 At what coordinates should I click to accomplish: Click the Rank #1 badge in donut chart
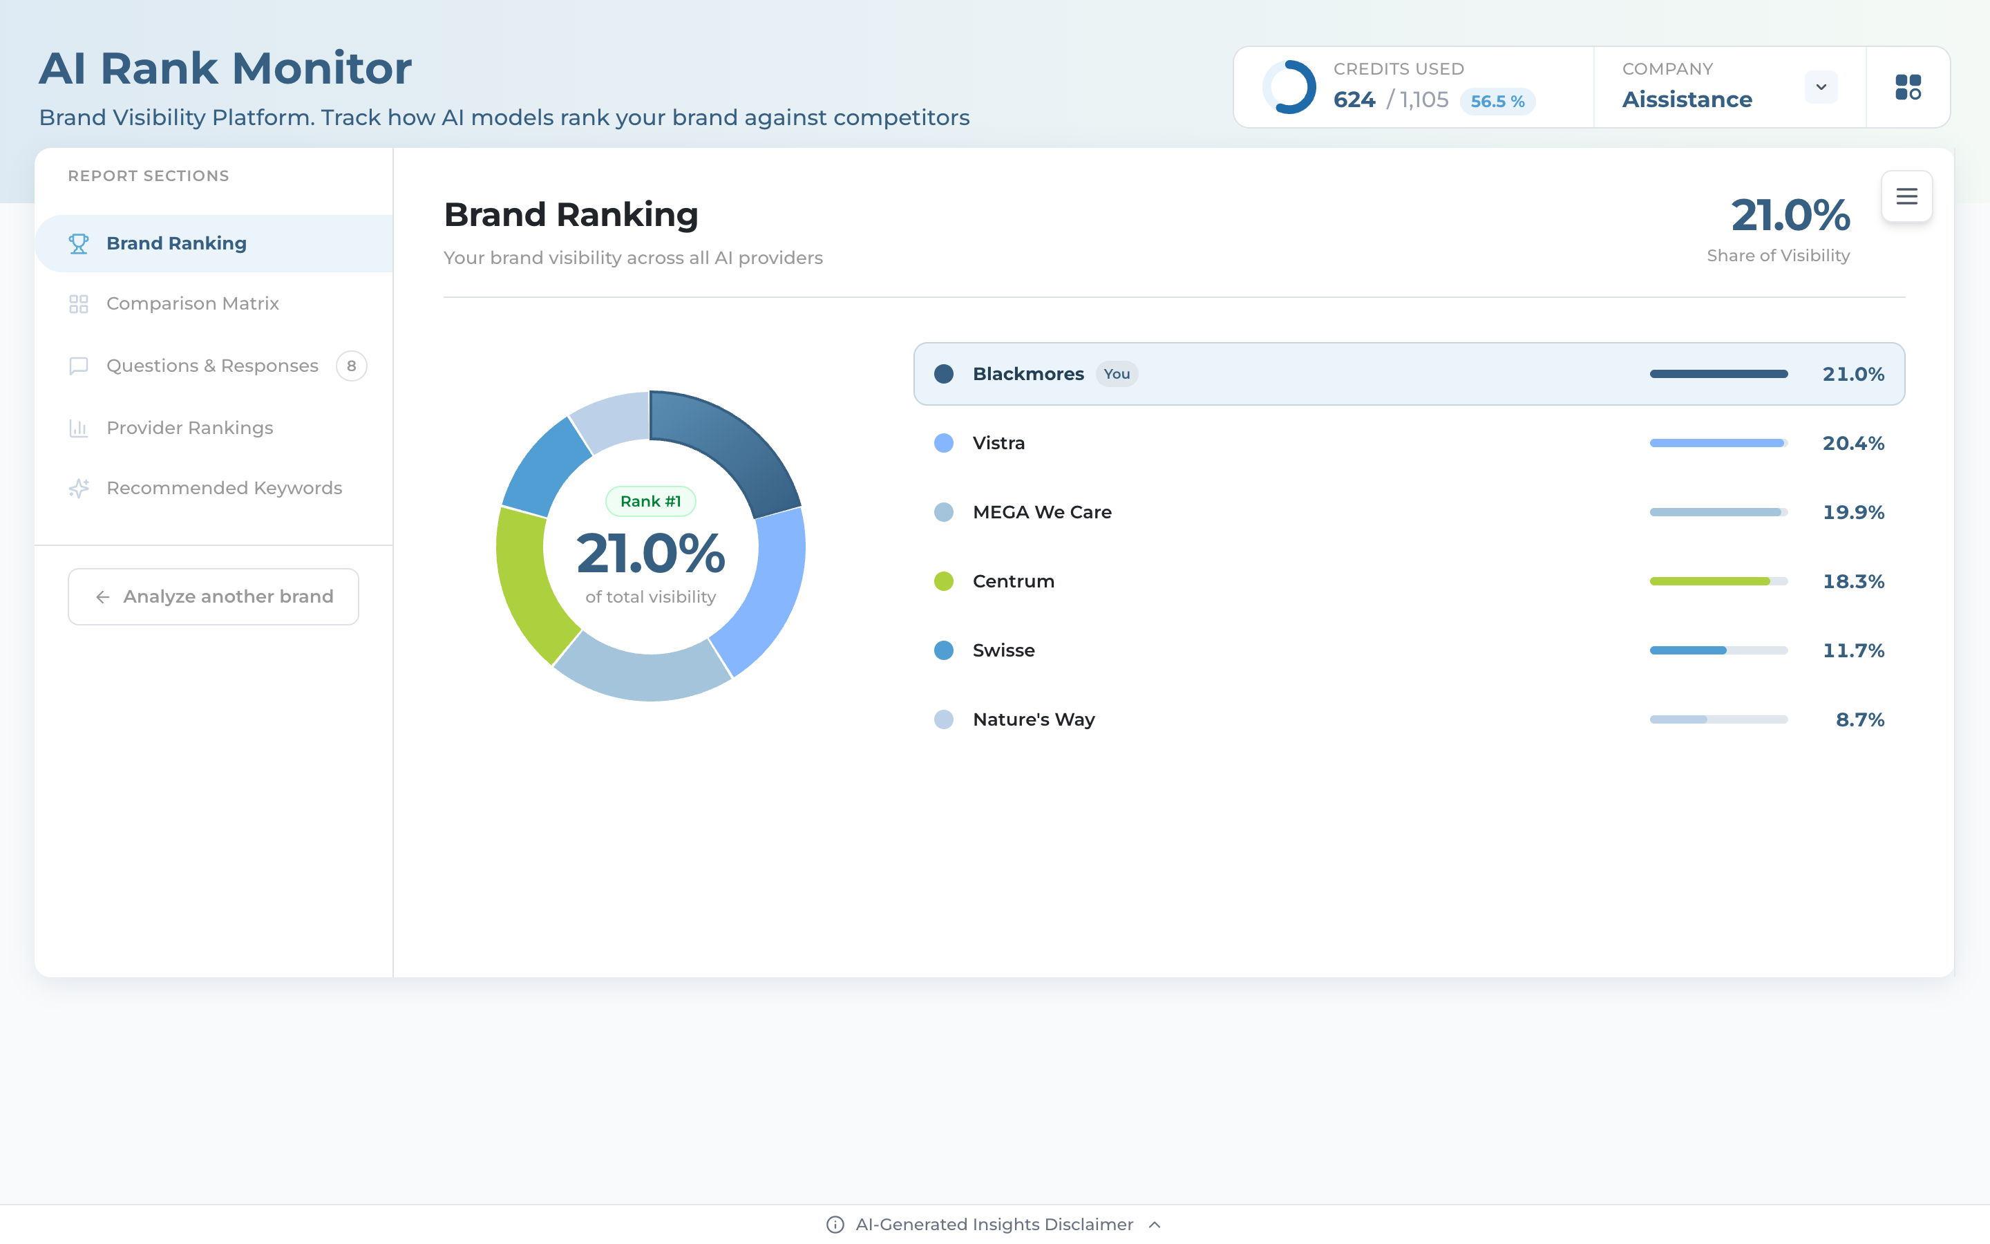[x=650, y=502]
